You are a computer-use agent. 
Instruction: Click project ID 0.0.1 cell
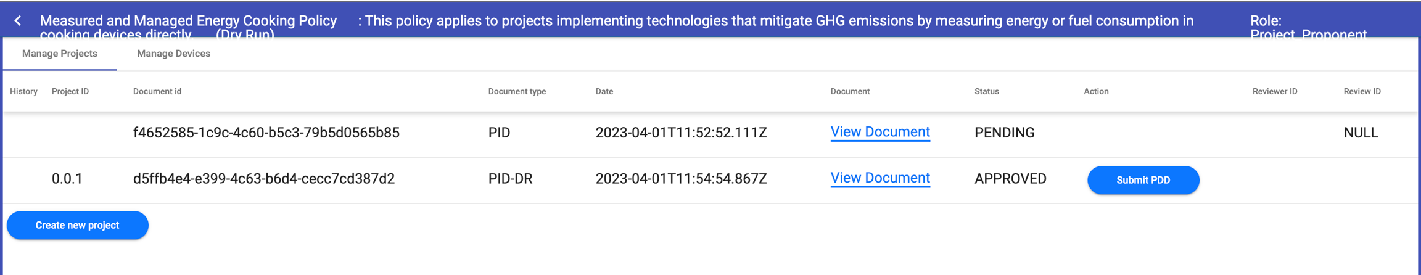click(67, 179)
